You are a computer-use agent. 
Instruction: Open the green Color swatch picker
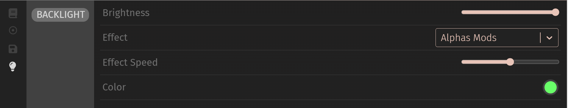[550, 87]
